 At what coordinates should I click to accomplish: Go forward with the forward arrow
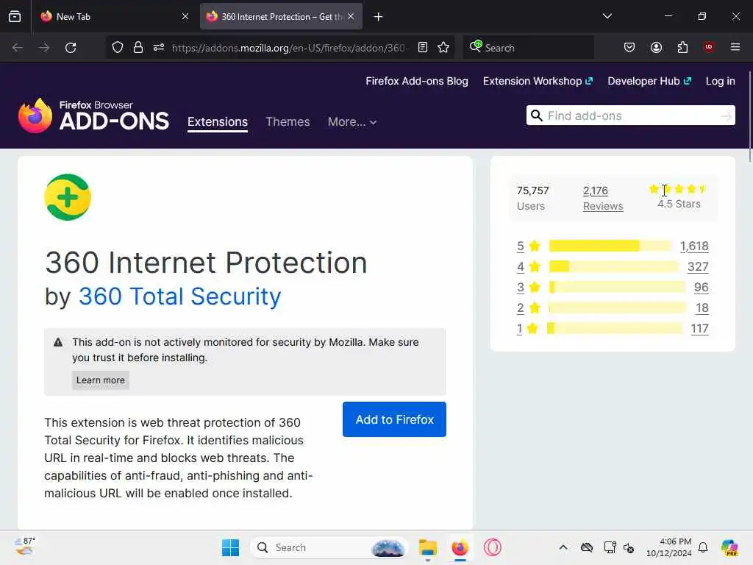(x=44, y=48)
